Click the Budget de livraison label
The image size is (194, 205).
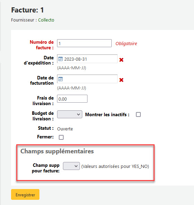tap(43, 116)
